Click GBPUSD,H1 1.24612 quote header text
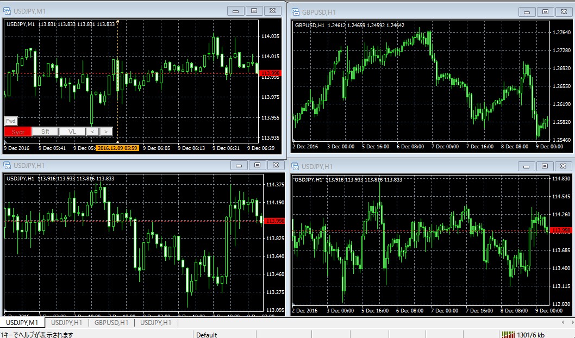 349,26
